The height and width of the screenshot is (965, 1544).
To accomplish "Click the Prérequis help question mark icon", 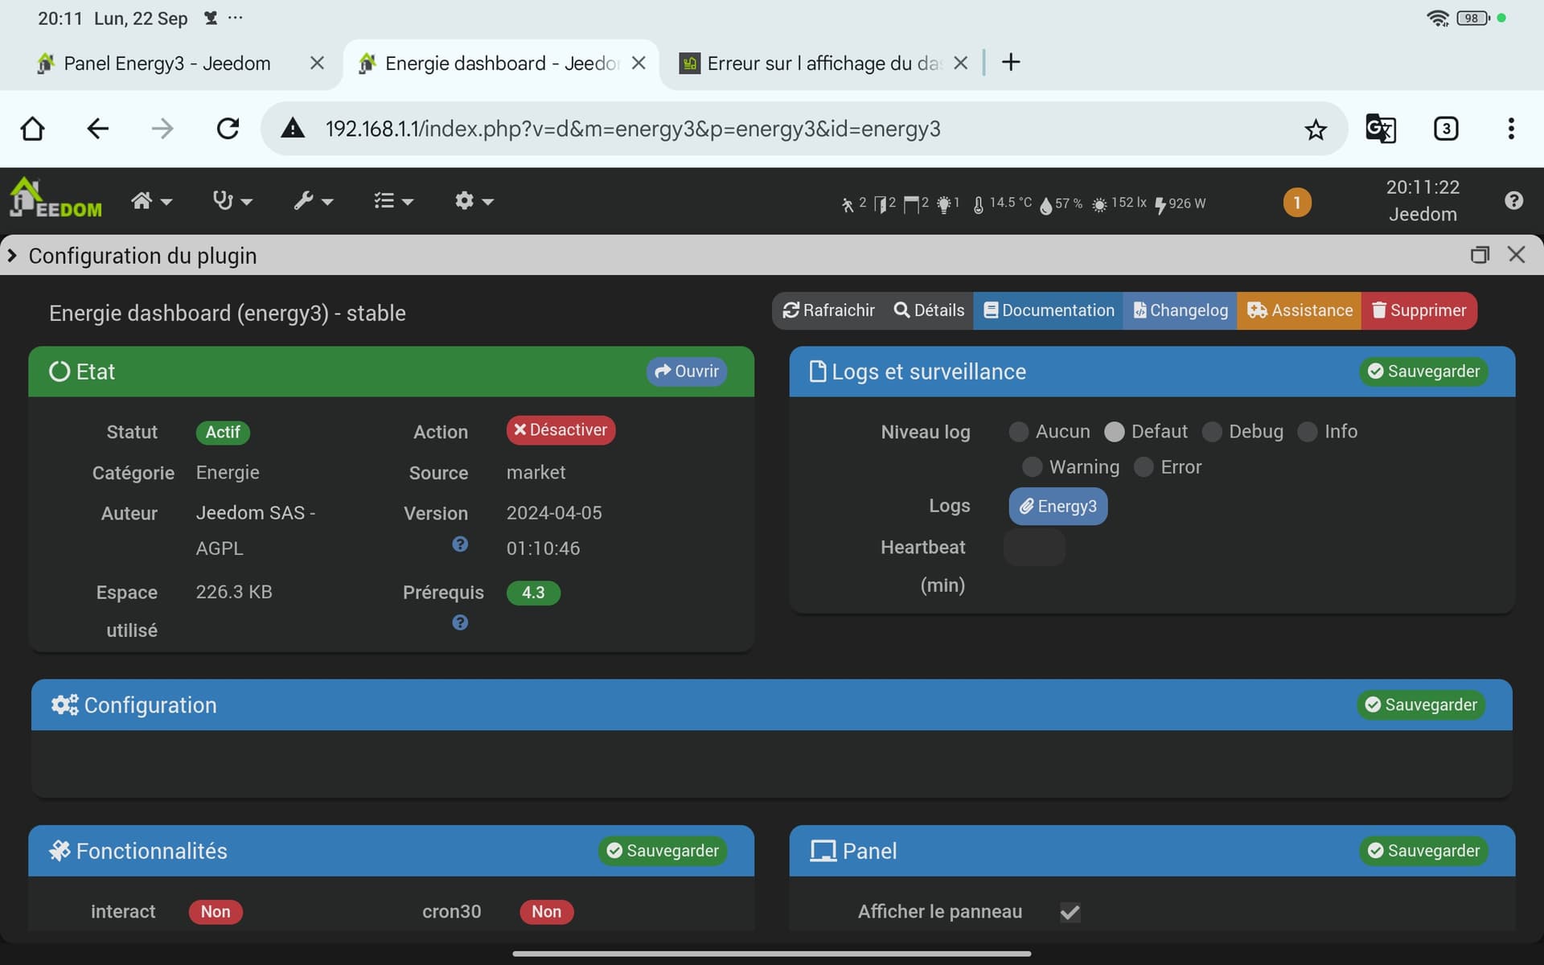I will (460, 622).
